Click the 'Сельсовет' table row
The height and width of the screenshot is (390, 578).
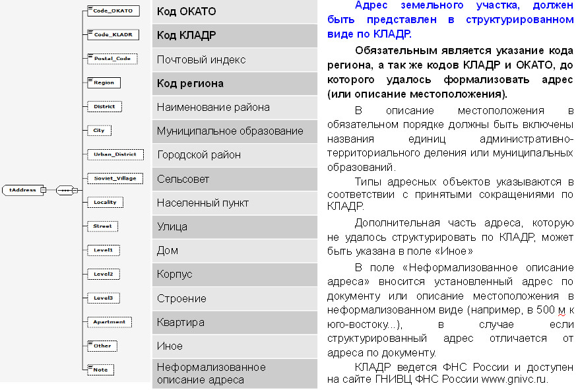point(235,179)
